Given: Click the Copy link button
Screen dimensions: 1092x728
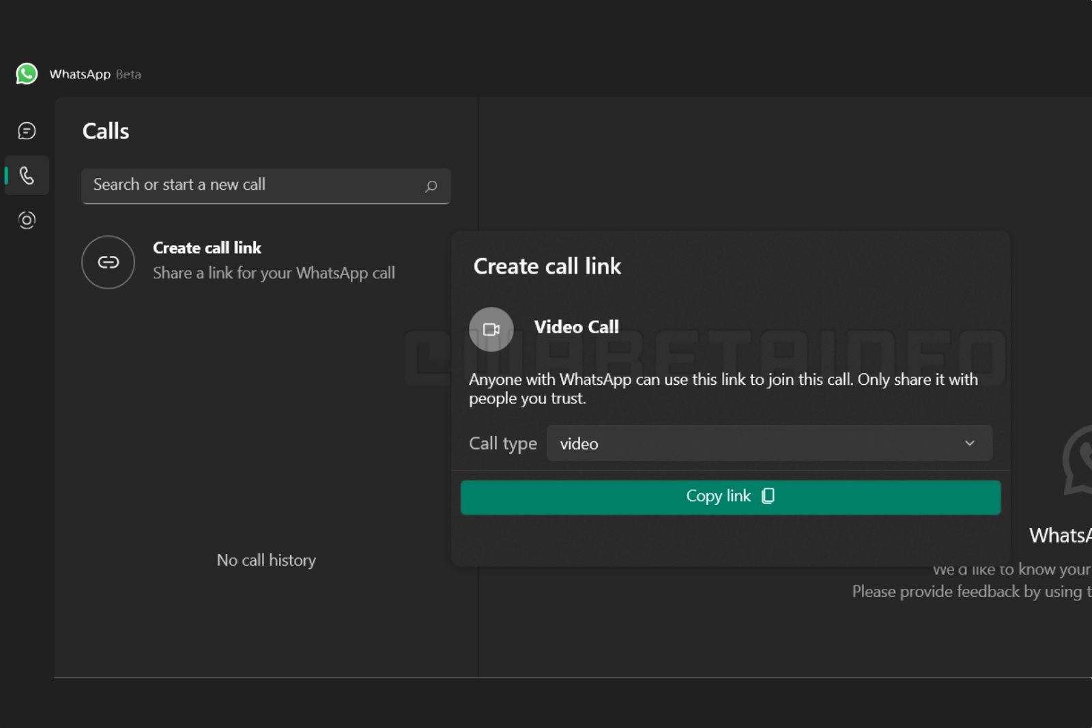Looking at the screenshot, I should [730, 497].
